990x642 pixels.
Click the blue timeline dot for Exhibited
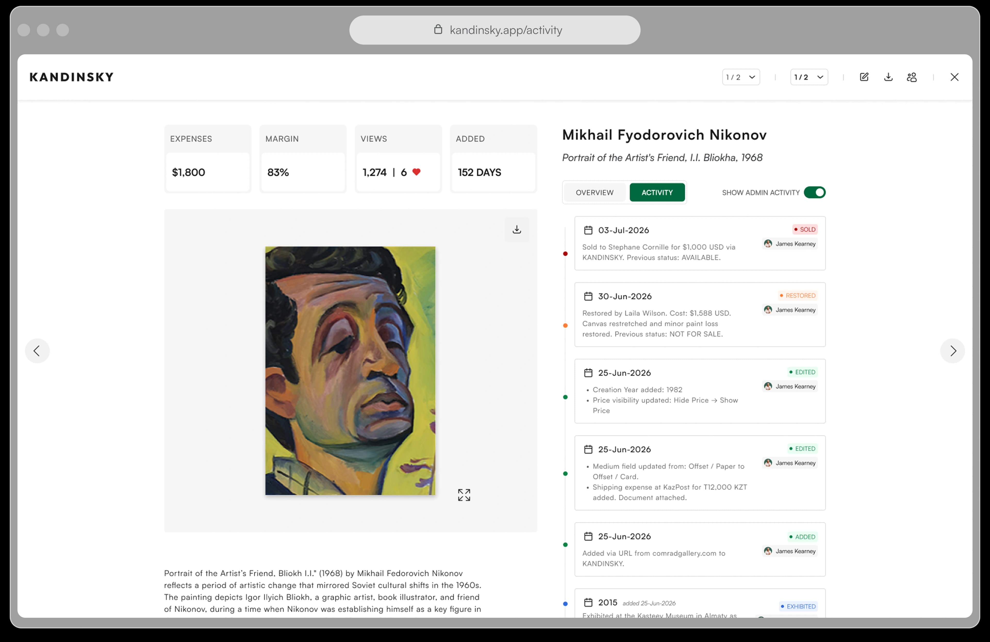pyautogui.click(x=565, y=604)
